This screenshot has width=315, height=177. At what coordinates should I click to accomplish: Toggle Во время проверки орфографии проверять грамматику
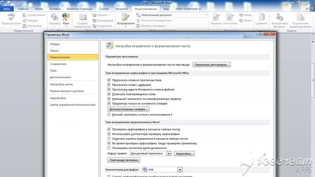(109, 143)
